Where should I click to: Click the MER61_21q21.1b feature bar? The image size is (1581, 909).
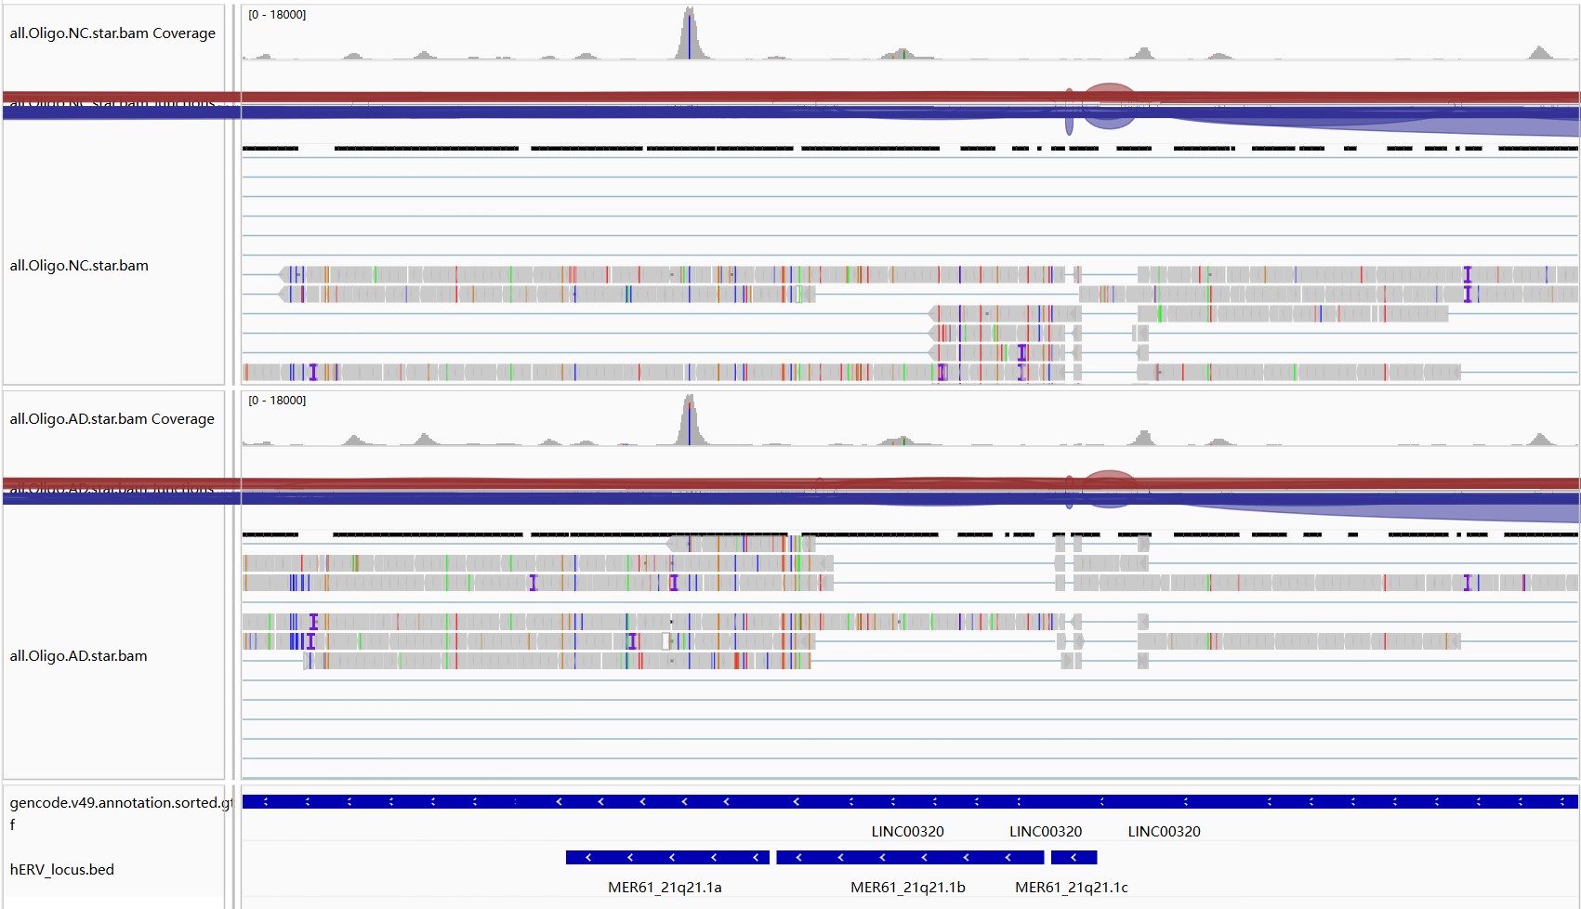click(910, 857)
